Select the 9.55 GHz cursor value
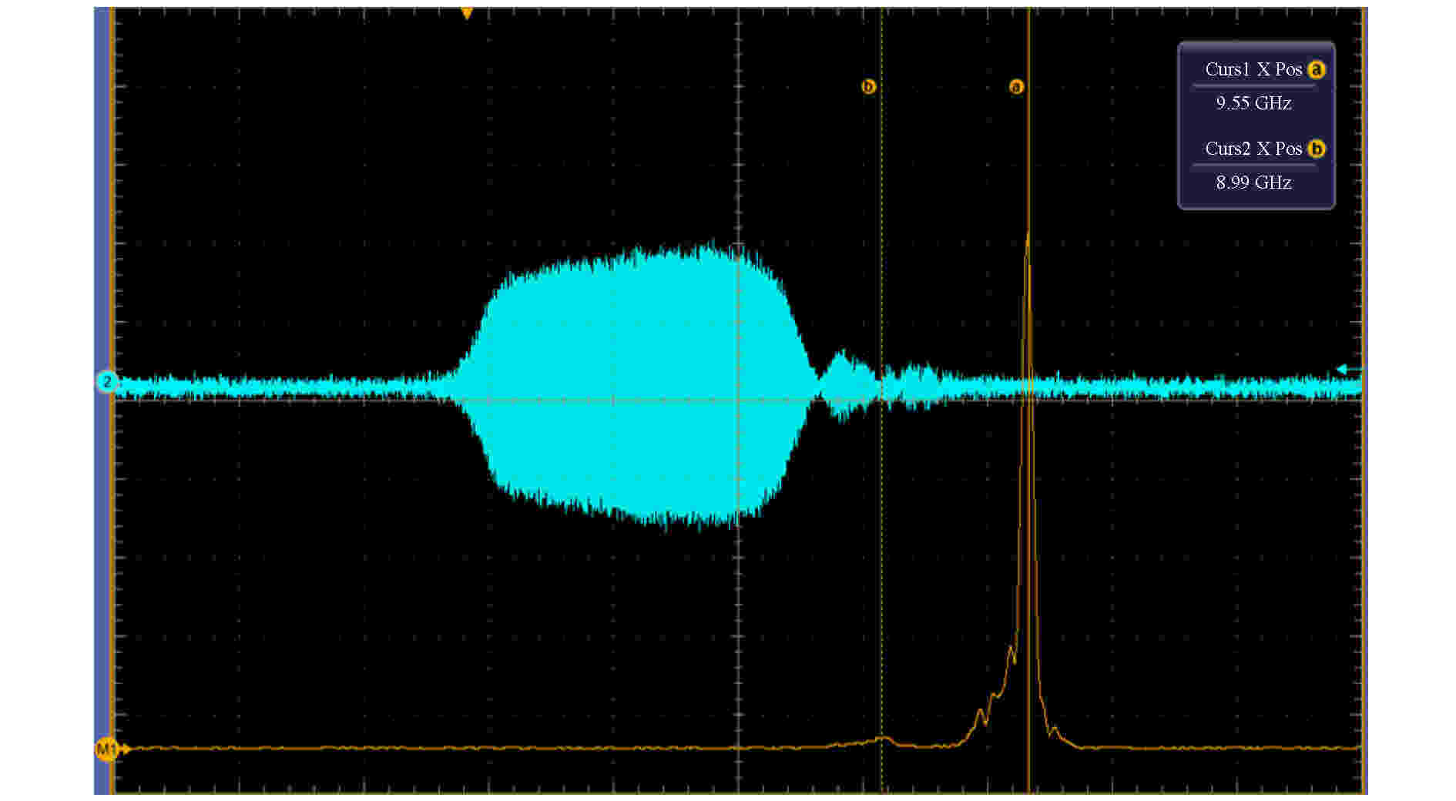 [x=1253, y=103]
